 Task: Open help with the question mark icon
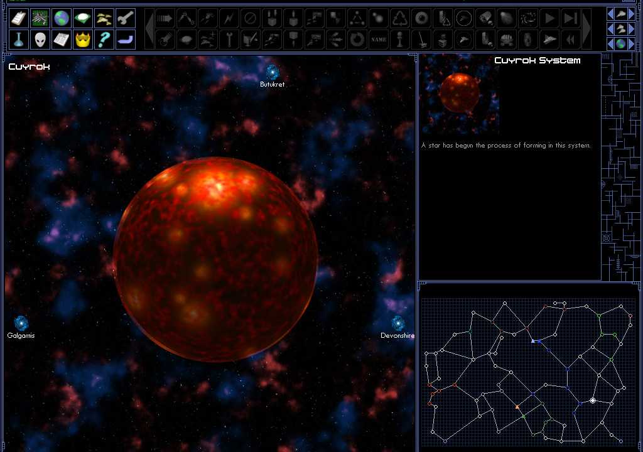pos(104,40)
